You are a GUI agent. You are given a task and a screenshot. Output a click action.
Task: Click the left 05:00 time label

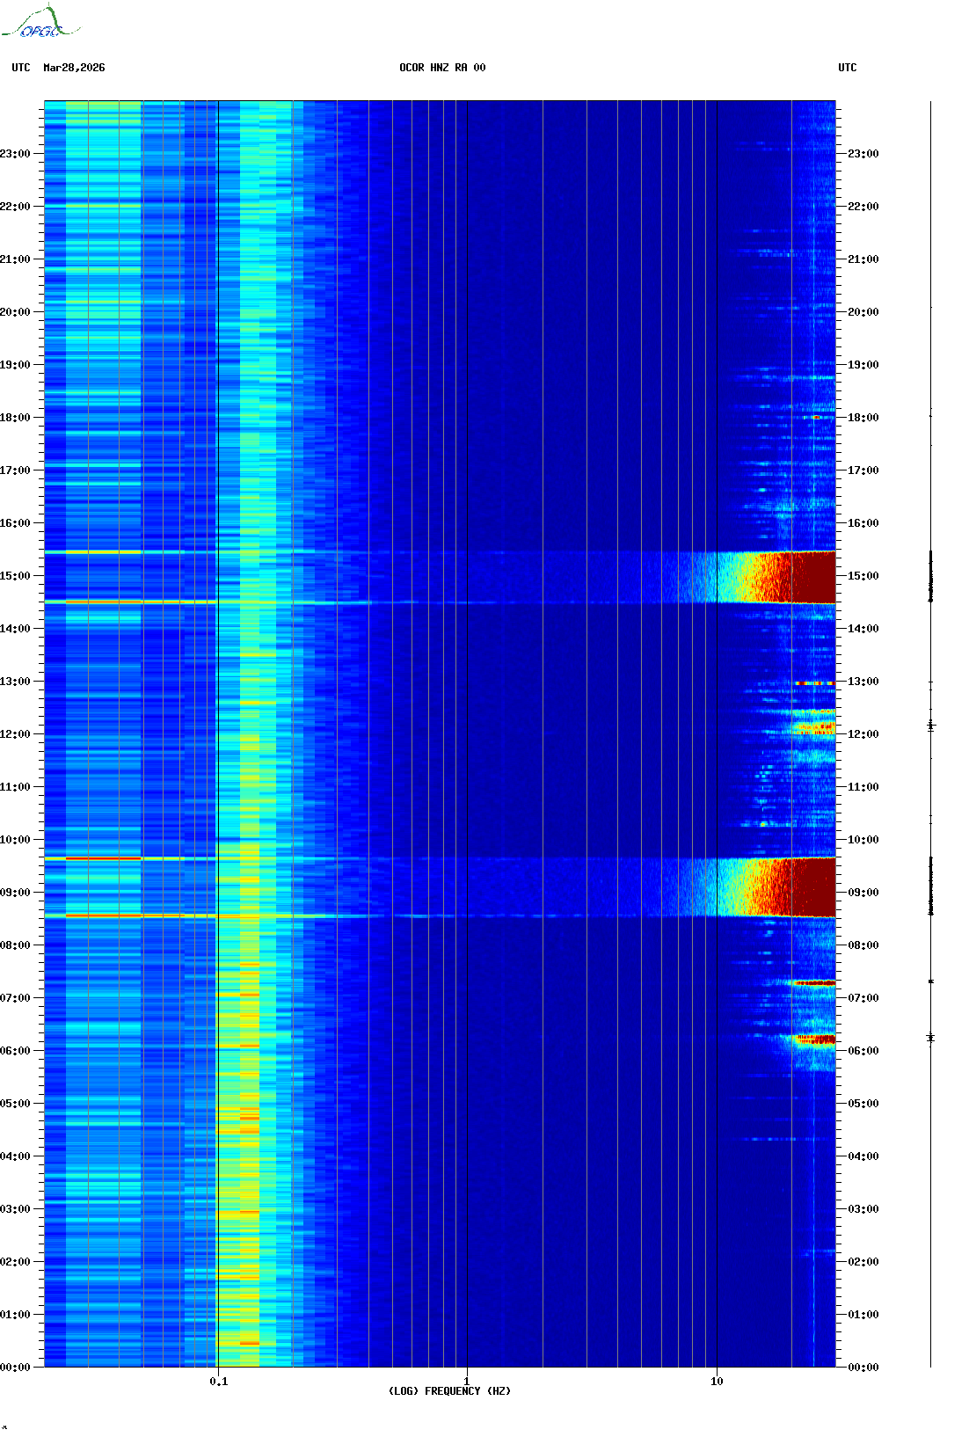tap(15, 1104)
